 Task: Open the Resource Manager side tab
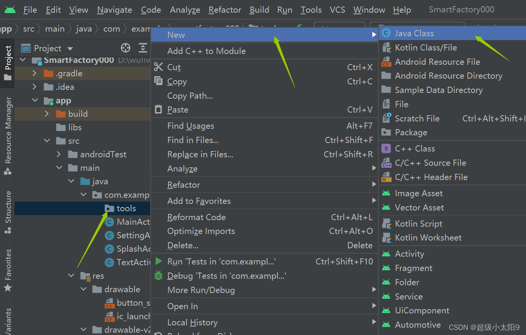click(x=8, y=136)
